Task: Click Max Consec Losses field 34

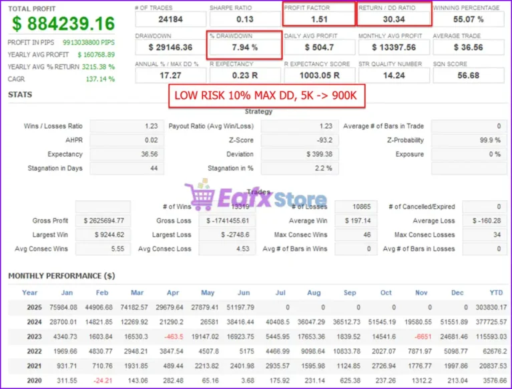Action: (x=485, y=235)
